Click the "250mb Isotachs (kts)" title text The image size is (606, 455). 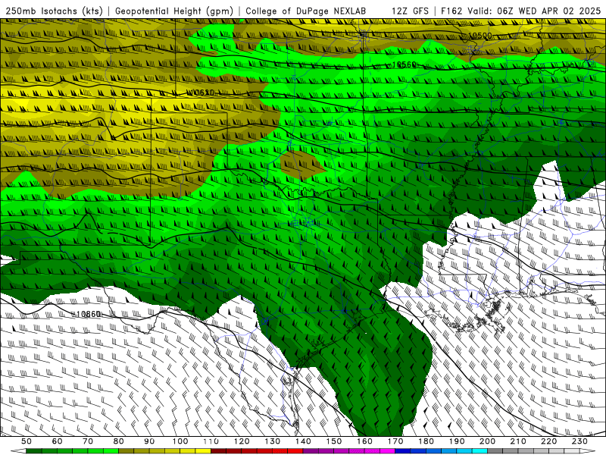click(54, 11)
